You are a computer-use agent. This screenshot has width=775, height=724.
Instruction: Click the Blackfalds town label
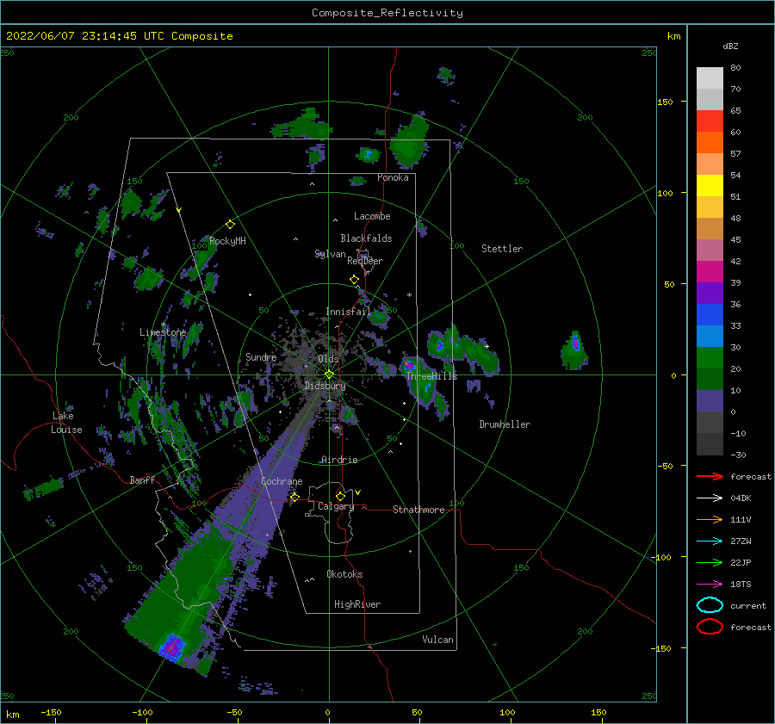[x=366, y=238]
